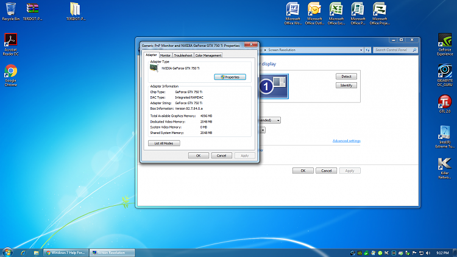This screenshot has width=457, height=257.
Task: Click the Screen Resolution breadcrumb in address bar
Action: [x=282, y=50]
